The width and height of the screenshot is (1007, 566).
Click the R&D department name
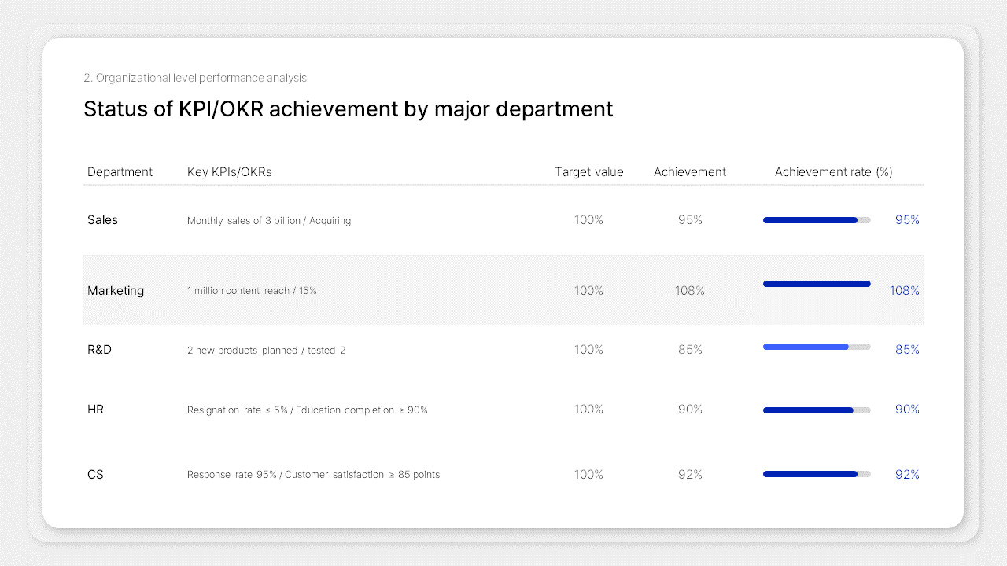click(99, 349)
